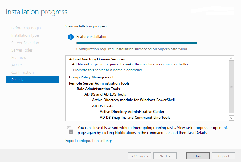Click the results list scroll up arrow

[x=231, y=58]
